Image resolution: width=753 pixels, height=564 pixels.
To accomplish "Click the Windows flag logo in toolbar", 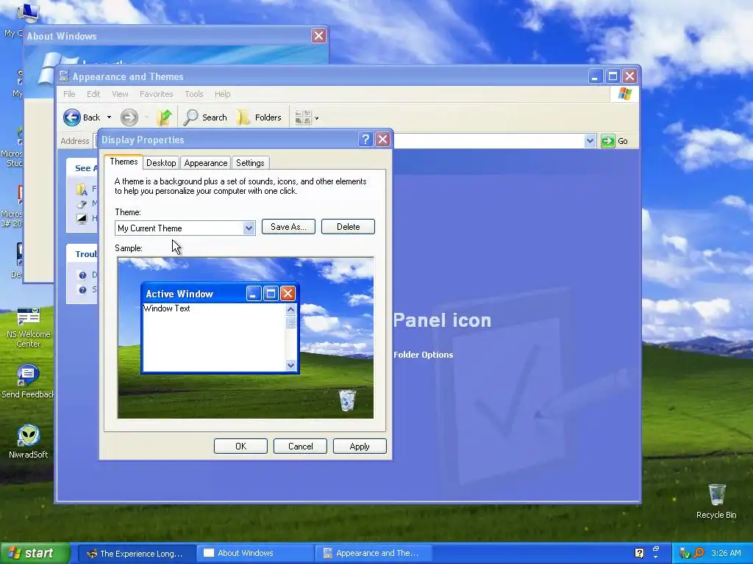I will [x=625, y=94].
